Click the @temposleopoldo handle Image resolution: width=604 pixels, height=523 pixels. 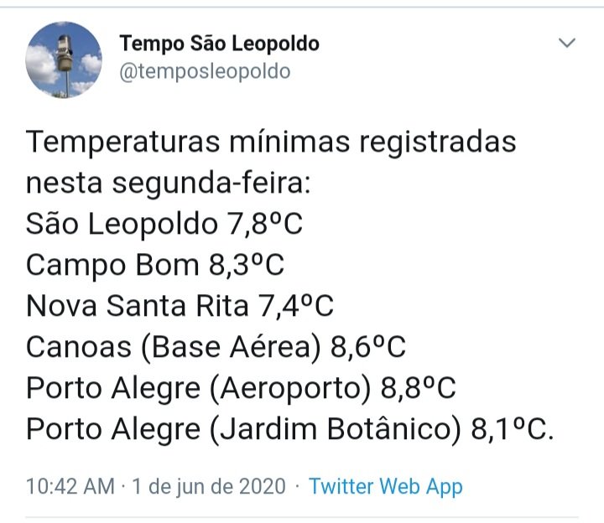click(205, 71)
